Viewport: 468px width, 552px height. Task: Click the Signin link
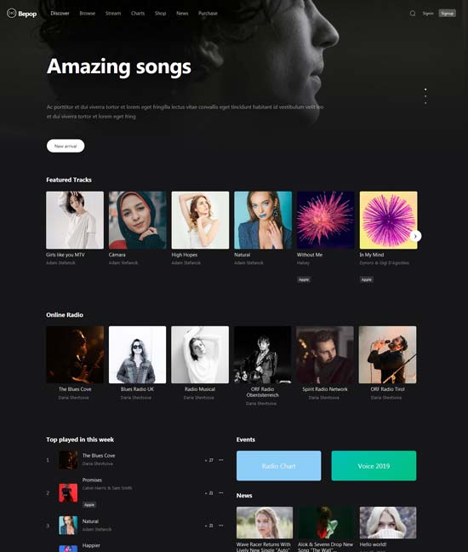[x=428, y=14]
